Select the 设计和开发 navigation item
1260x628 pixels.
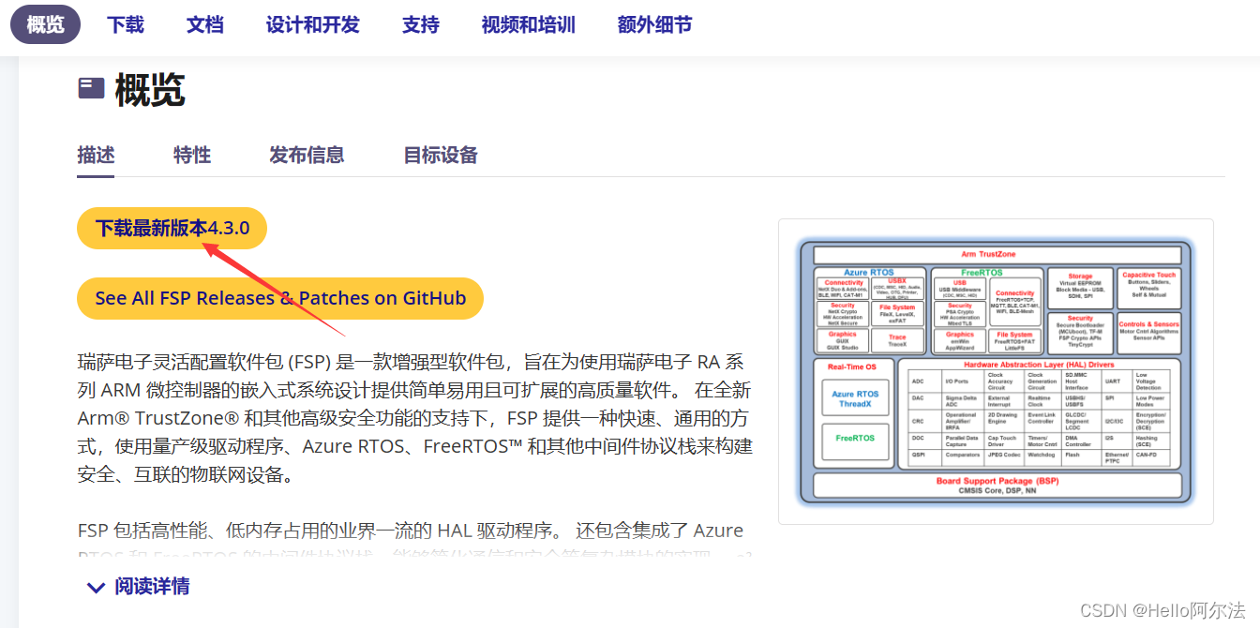(x=312, y=25)
